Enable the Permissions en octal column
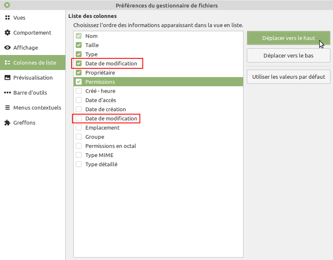 [79, 146]
